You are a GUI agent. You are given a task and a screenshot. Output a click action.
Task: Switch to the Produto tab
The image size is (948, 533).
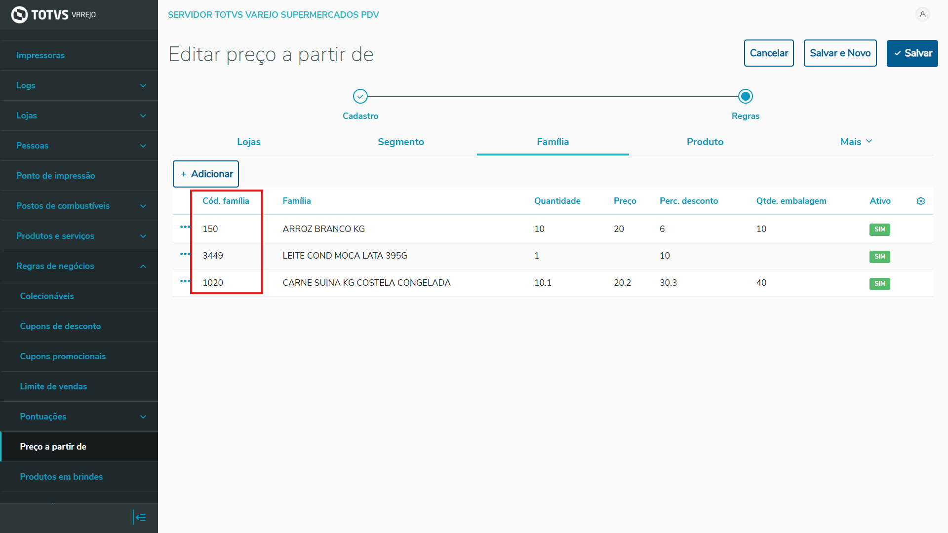[705, 142]
